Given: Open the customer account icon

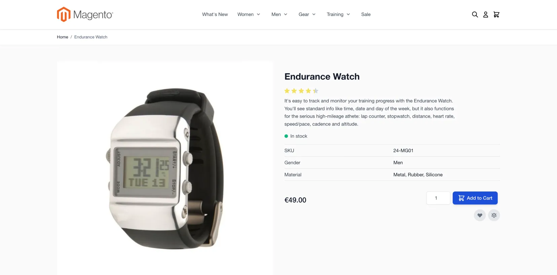Looking at the screenshot, I should (x=485, y=14).
